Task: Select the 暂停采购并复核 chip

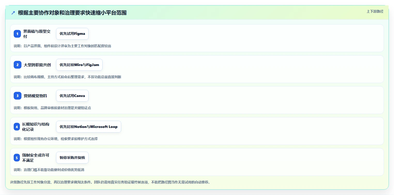Action: 72,158
